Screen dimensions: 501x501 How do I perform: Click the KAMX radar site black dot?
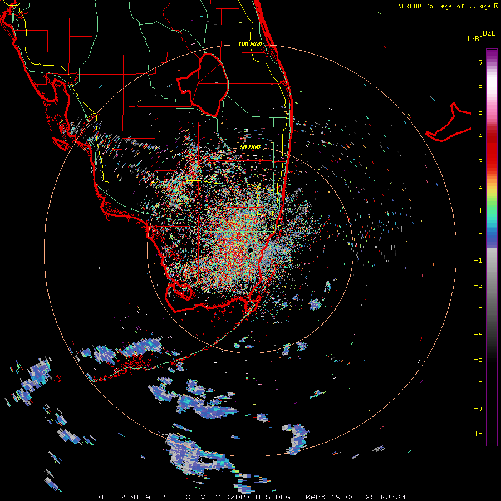click(x=250, y=250)
